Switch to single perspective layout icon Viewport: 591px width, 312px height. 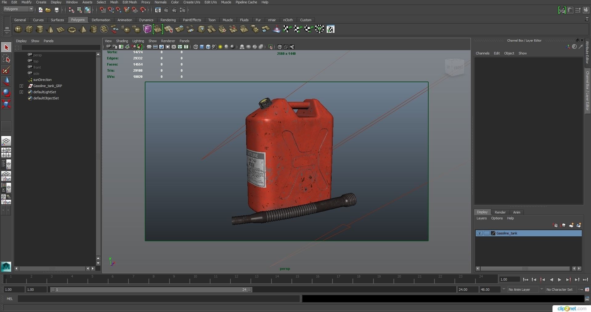[6, 141]
